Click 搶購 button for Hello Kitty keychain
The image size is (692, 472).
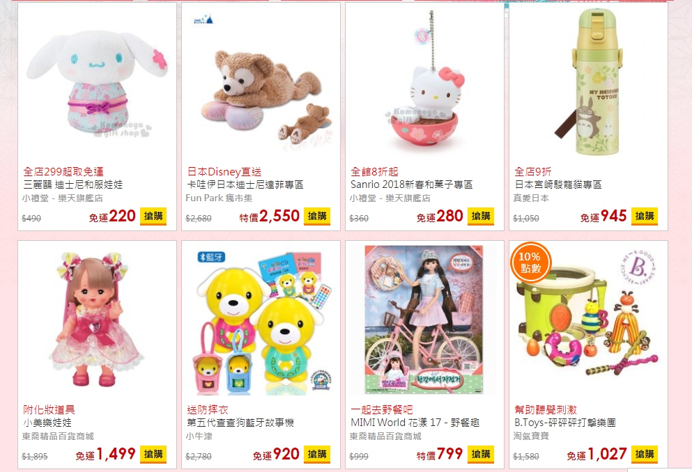click(481, 216)
